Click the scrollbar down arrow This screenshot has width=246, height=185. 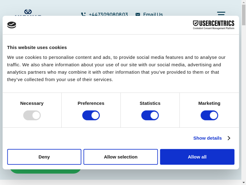click(x=244, y=183)
